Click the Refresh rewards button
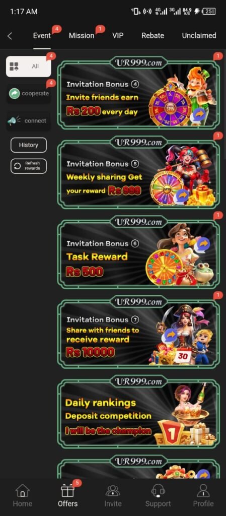This screenshot has width=226, height=516. [x=29, y=166]
